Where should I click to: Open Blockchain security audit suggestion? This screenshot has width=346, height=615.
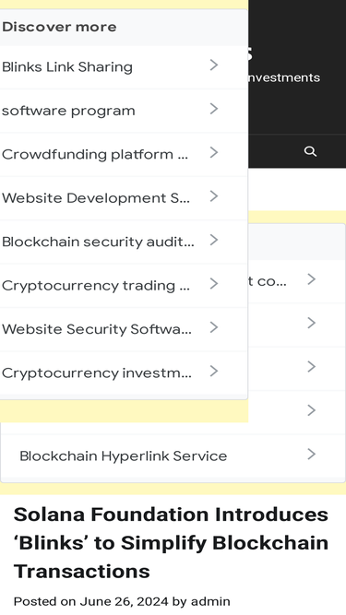[98, 242]
